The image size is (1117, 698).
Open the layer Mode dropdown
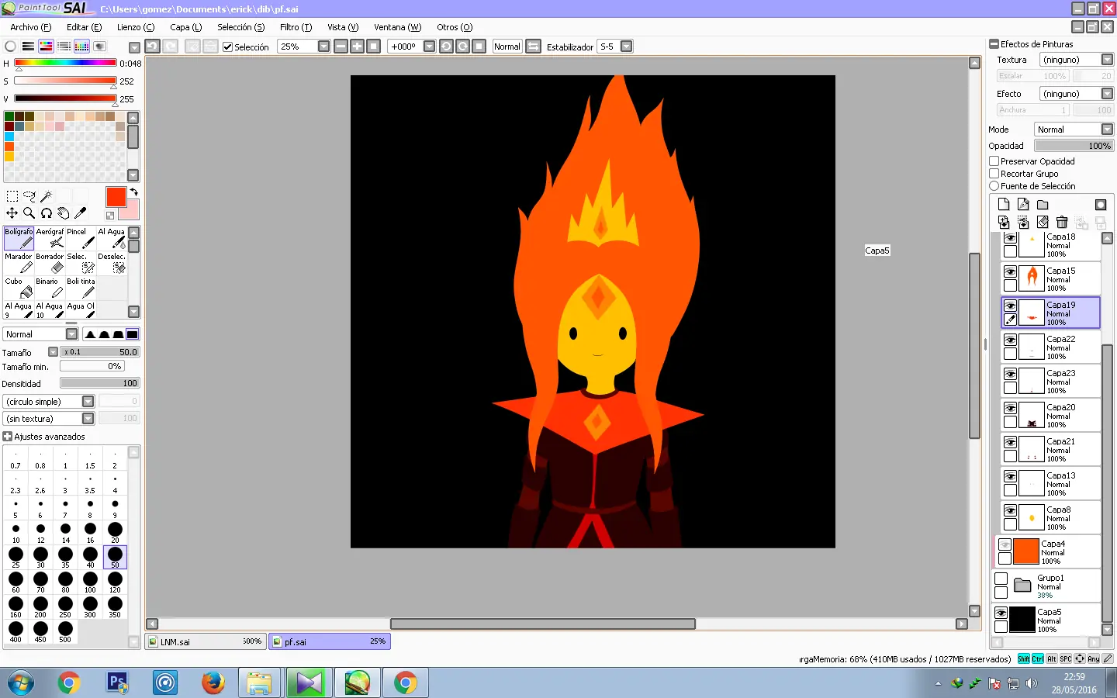1108,130
